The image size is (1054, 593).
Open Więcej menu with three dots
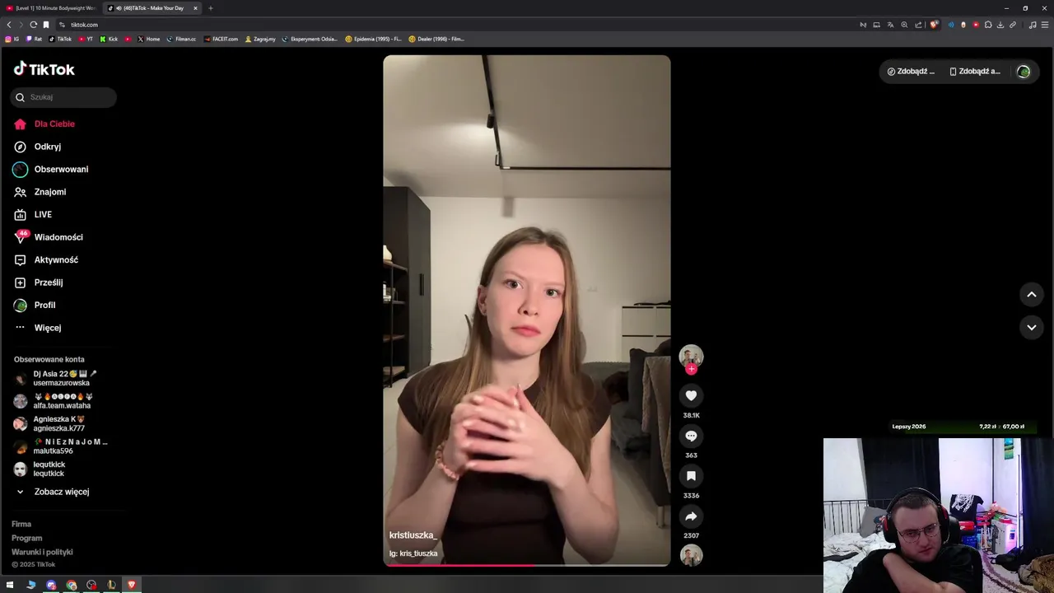(38, 328)
